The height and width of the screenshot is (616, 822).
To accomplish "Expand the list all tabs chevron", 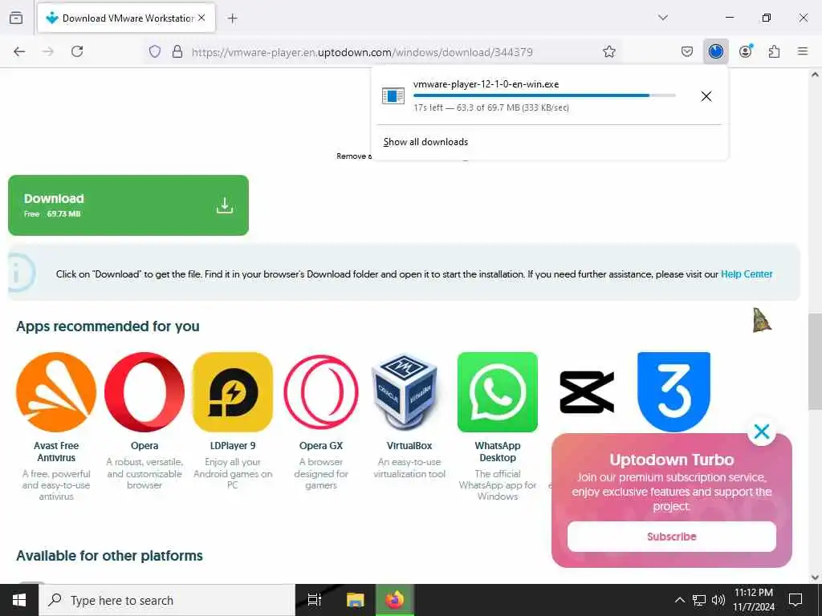I will click(663, 18).
